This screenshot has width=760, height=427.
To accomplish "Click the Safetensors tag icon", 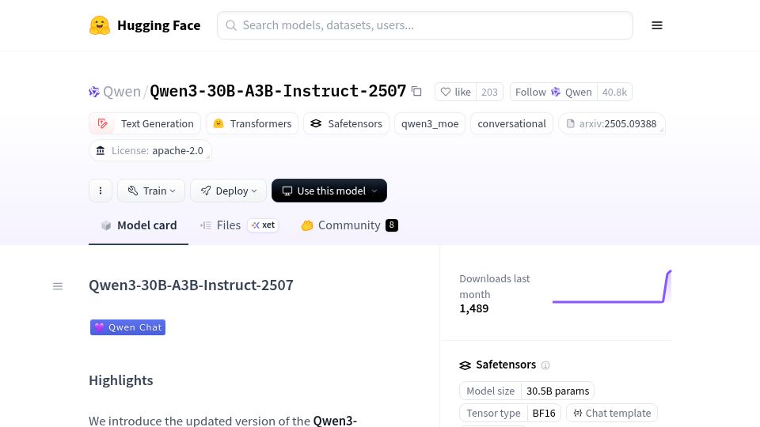I will (316, 123).
